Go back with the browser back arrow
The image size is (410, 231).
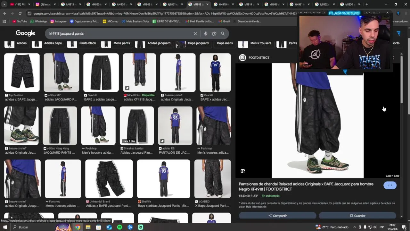pos(4,13)
